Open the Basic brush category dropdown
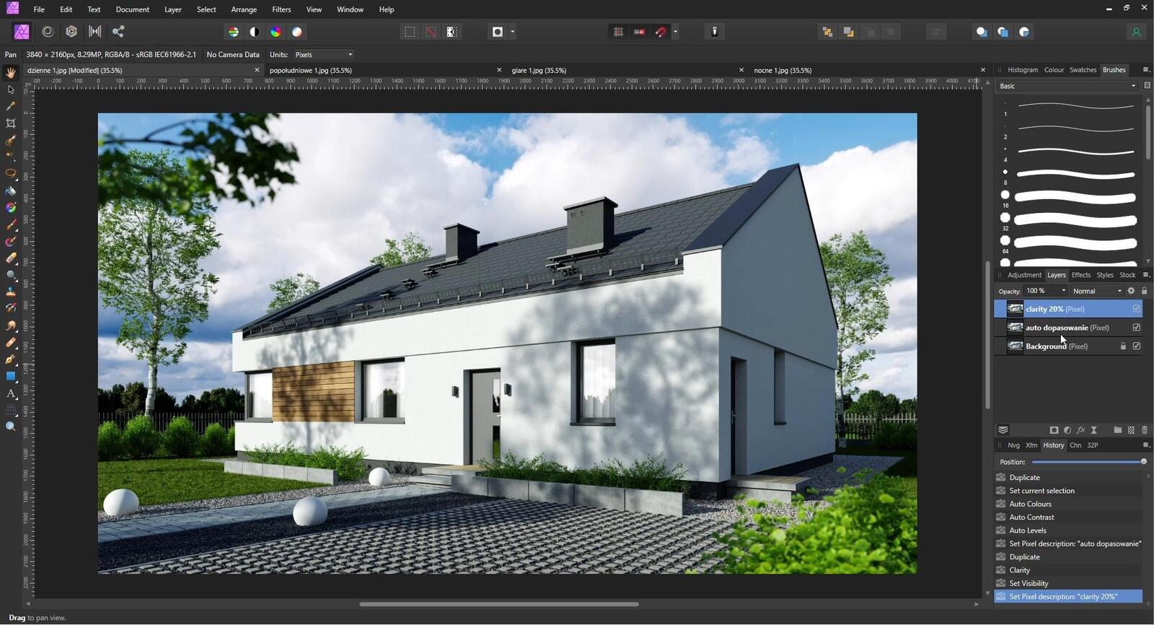Image resolution: width=1154 pixels, height=625 pixels. (x=1067, y=86)
